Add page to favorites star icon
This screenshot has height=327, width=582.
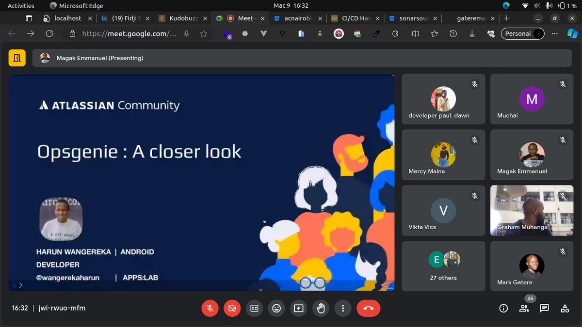204,33
